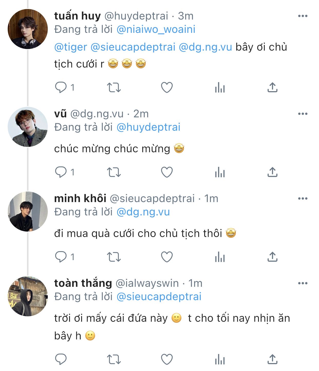The width and height of the screenshot is (319, 371).
Task: View analytics of tuấn huy's tweet
Action: pos(220,88)
